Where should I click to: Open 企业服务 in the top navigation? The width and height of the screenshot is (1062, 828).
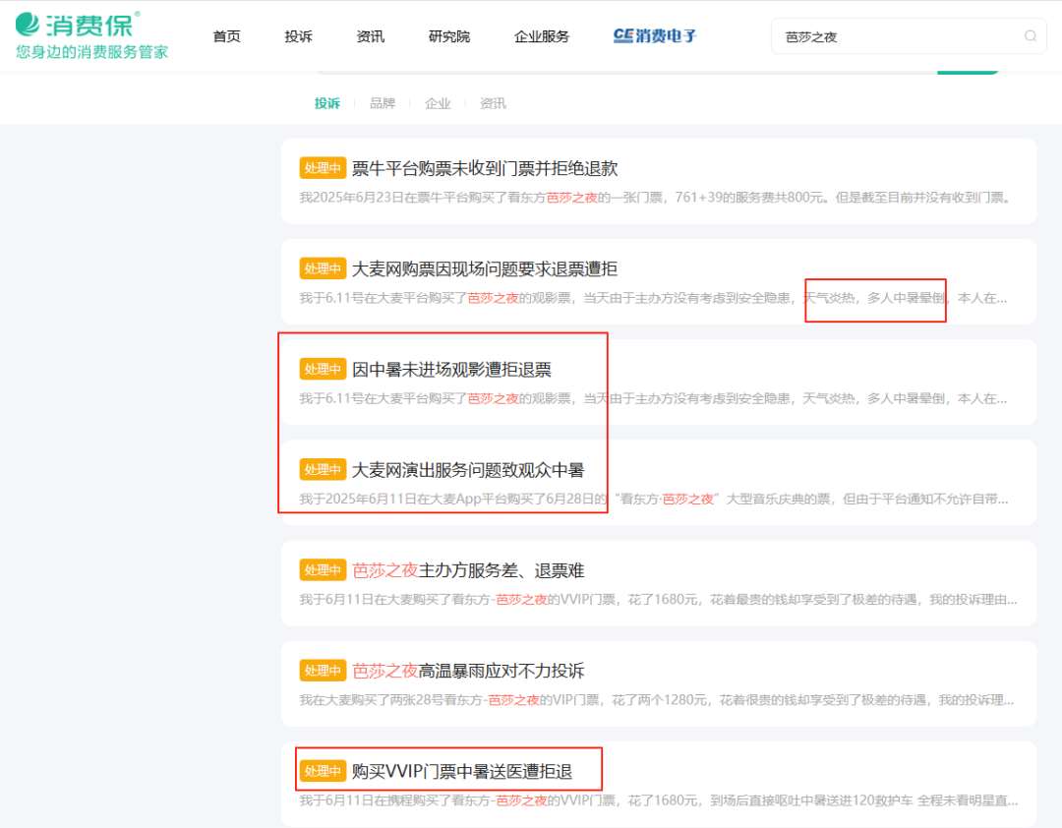[x=542, y=36]
